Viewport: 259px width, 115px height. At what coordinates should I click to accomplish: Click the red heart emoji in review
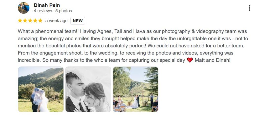[190, 61]
